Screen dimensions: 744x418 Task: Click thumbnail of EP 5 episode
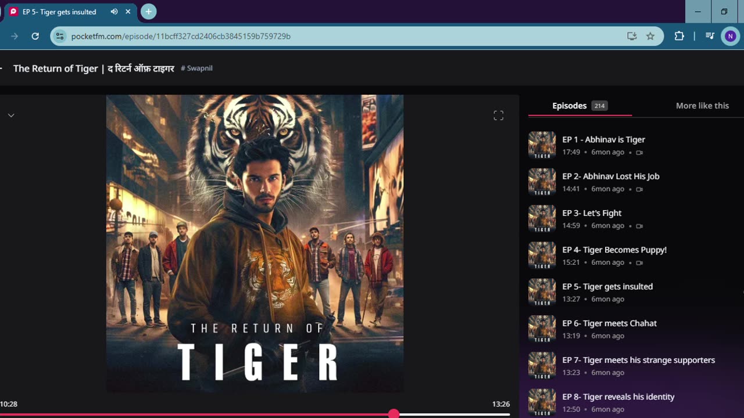point(542,292)
